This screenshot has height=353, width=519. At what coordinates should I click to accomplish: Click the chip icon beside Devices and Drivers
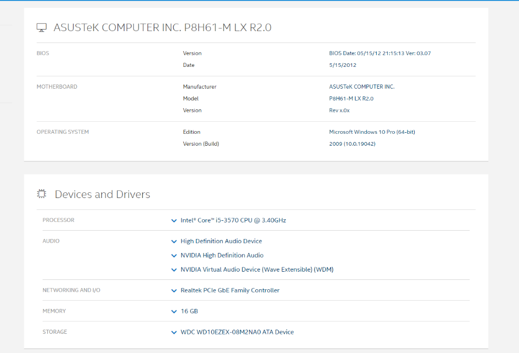(42, 194)
